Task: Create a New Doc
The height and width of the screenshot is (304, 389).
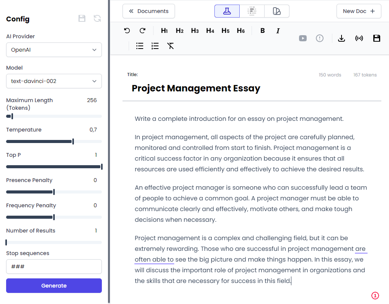Action: point(359,11)
